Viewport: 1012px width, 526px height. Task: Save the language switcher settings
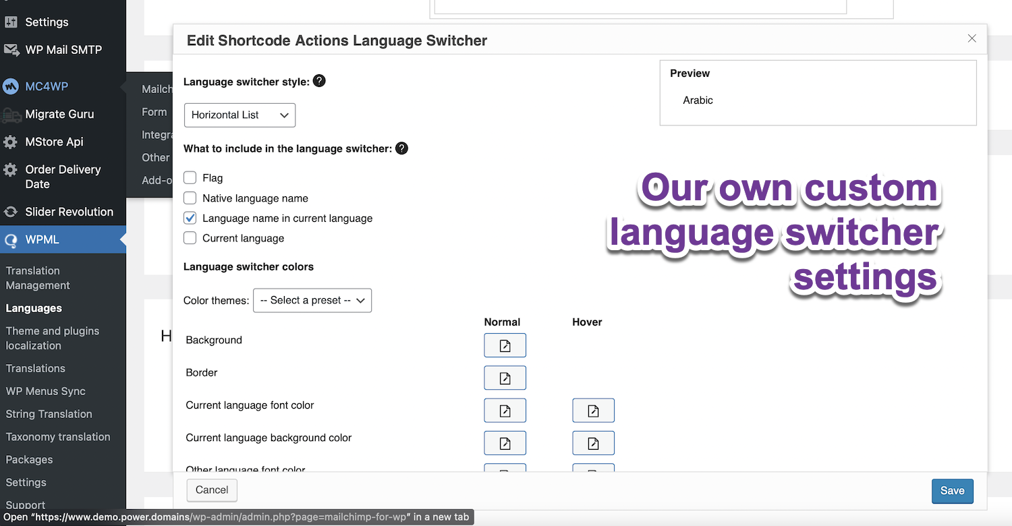coord(952,491)
